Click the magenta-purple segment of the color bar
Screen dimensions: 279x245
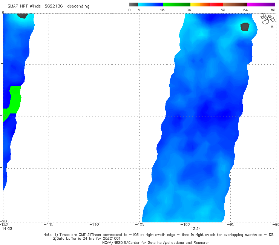261,5
